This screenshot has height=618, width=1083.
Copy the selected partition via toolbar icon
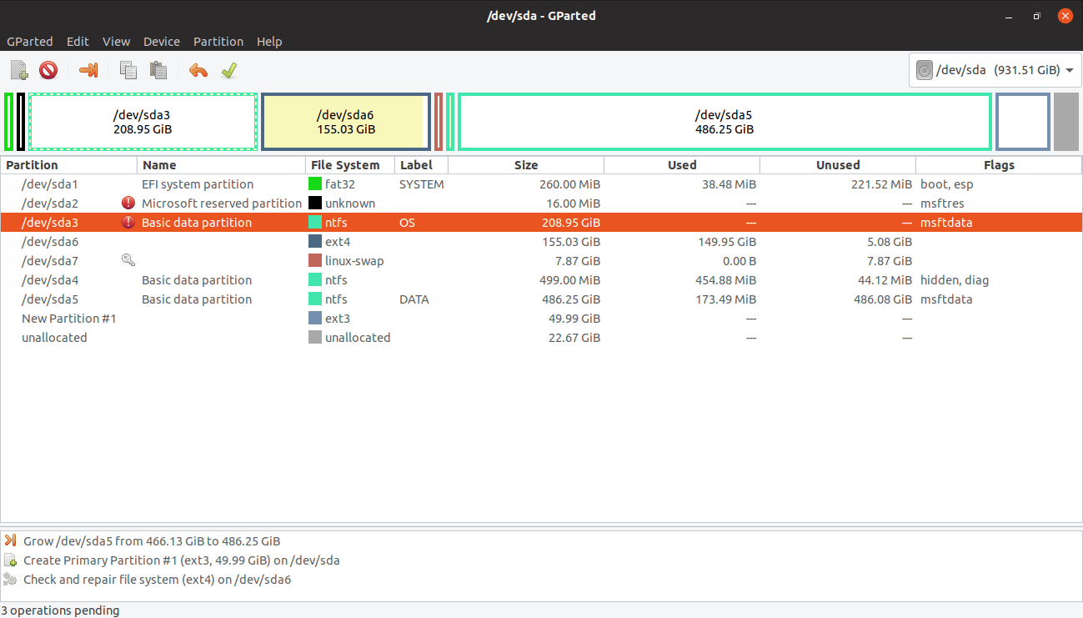(128, 70)
